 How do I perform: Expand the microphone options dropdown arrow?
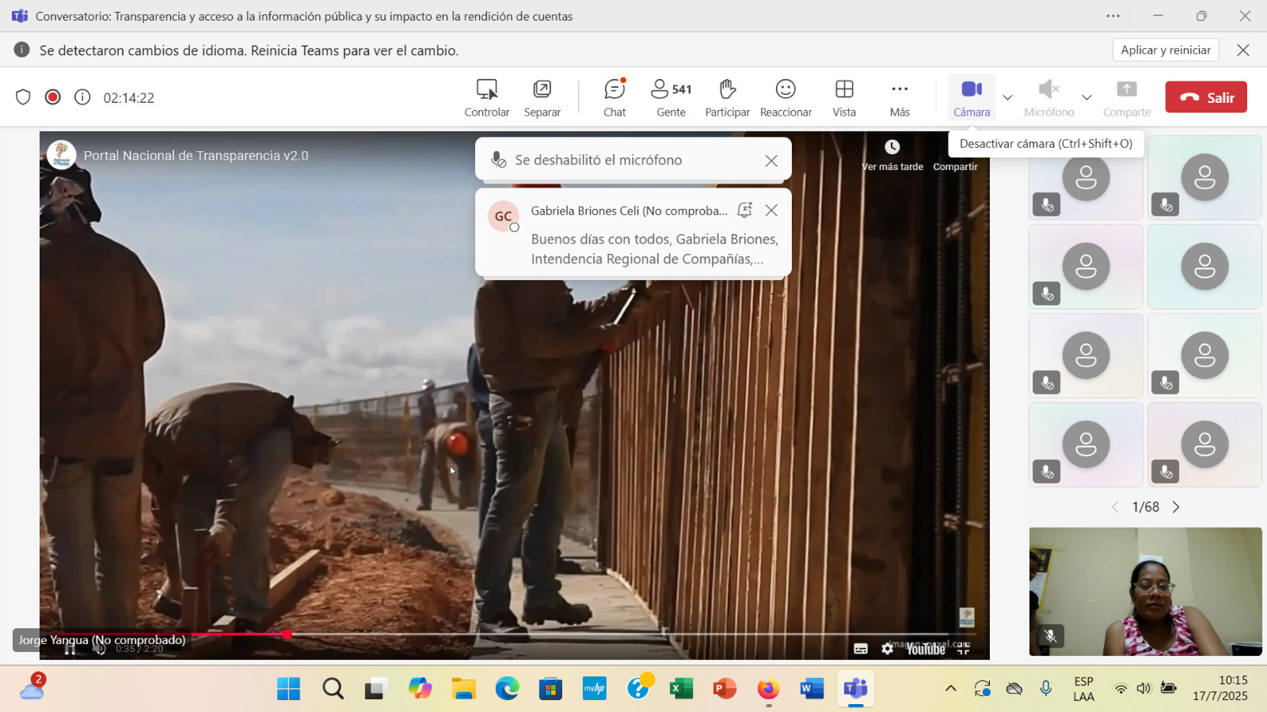(1086, 97)
